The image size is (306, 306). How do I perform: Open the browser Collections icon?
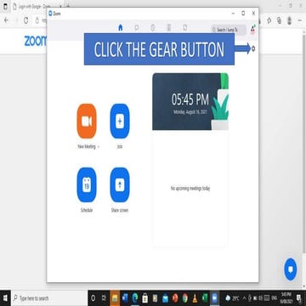point(279,20)
